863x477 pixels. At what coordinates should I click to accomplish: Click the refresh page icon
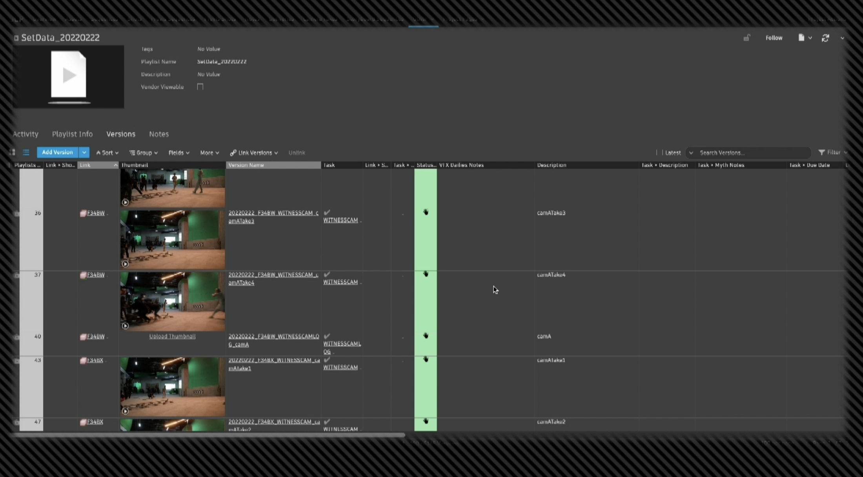tap(825, 38)
